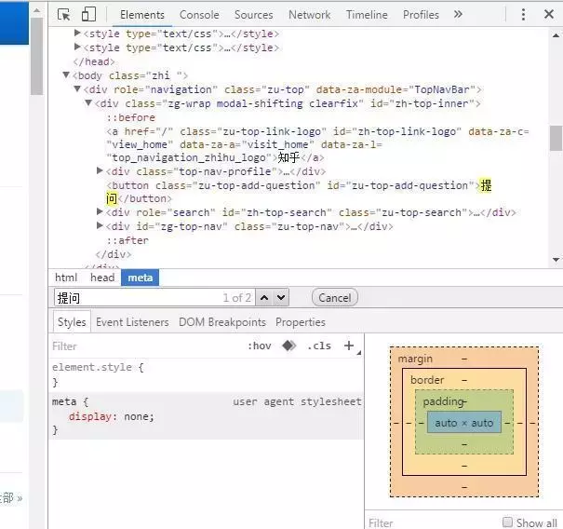Collapse the body class="zhi" node
Image resolution: width=563 pixels, height=529 pixels.
[66, 75]
